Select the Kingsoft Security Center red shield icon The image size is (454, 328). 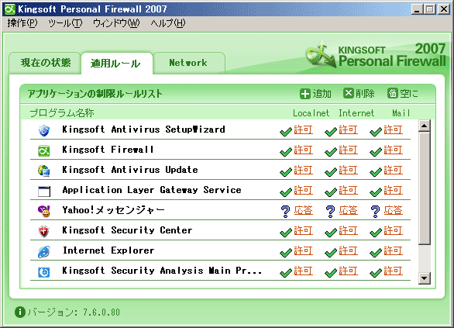pyautogui.click(x=44, y=231)
